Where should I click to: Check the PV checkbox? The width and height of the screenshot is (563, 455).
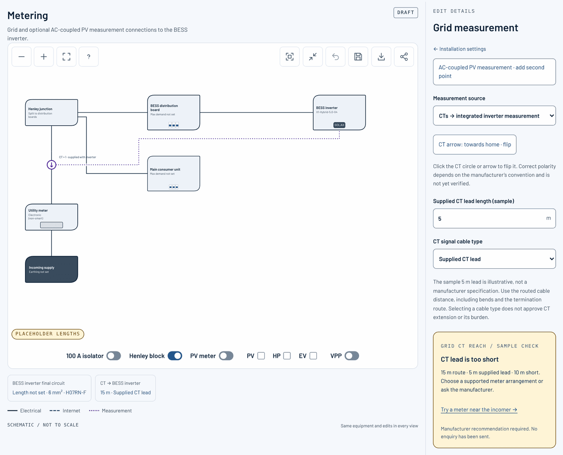click(x=261, y=356)
